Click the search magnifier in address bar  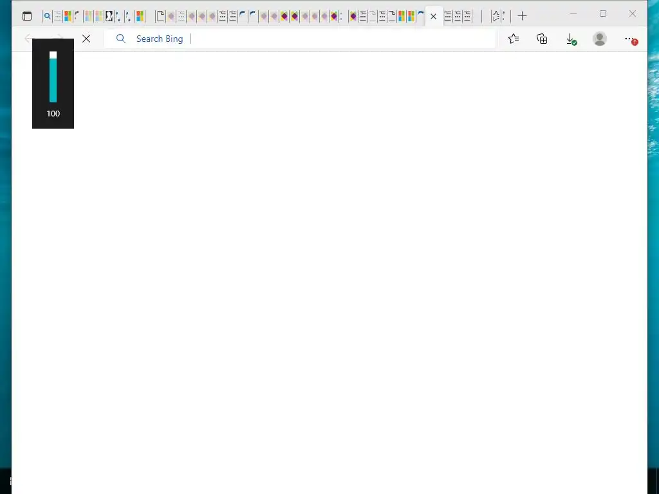(x=120, y=39)
